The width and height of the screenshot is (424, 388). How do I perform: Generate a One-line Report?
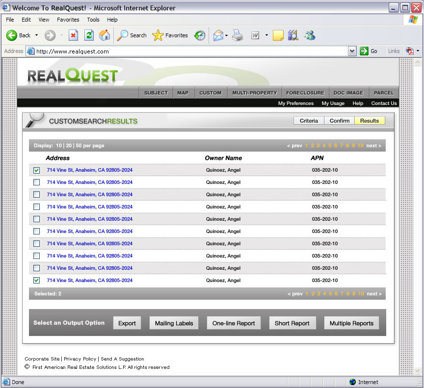[234, 323]
